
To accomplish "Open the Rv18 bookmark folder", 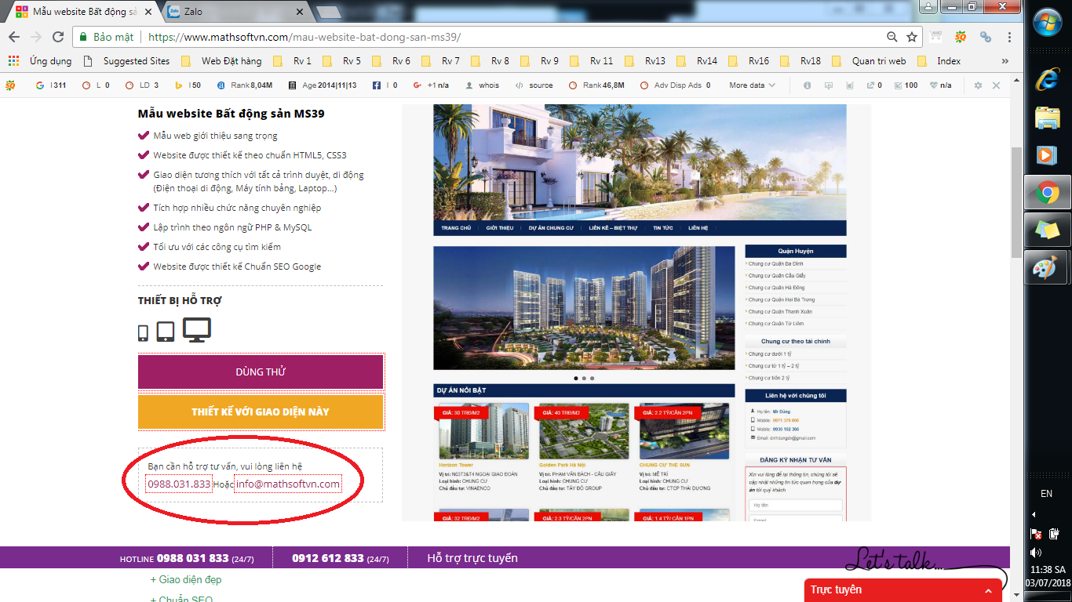I will [x=801, y=60].
